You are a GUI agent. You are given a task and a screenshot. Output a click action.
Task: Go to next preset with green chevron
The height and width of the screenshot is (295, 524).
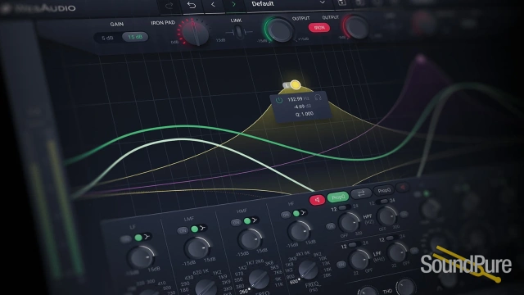click(x=233, y=4)
